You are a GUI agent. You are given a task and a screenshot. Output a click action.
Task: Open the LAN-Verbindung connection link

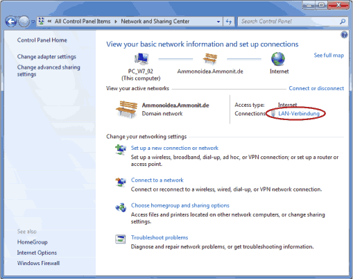tap(299, 114)
